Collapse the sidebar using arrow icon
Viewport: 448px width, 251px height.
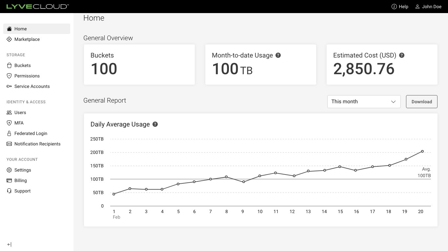(9, 244)
